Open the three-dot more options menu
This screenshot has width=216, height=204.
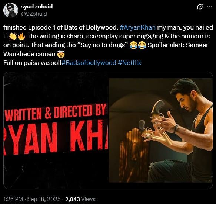(x=210, y=7)
